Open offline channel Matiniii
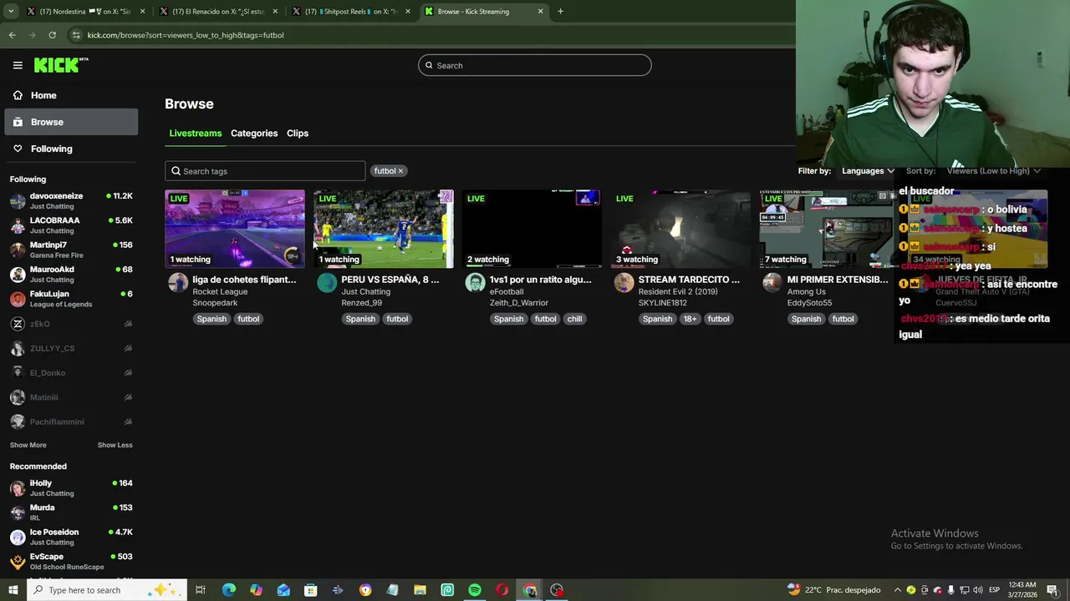The image size is (1070, 601). (71, 397)
